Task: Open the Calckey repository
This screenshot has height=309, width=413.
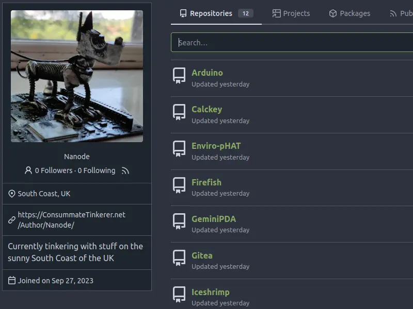Action: click(206, 109)
